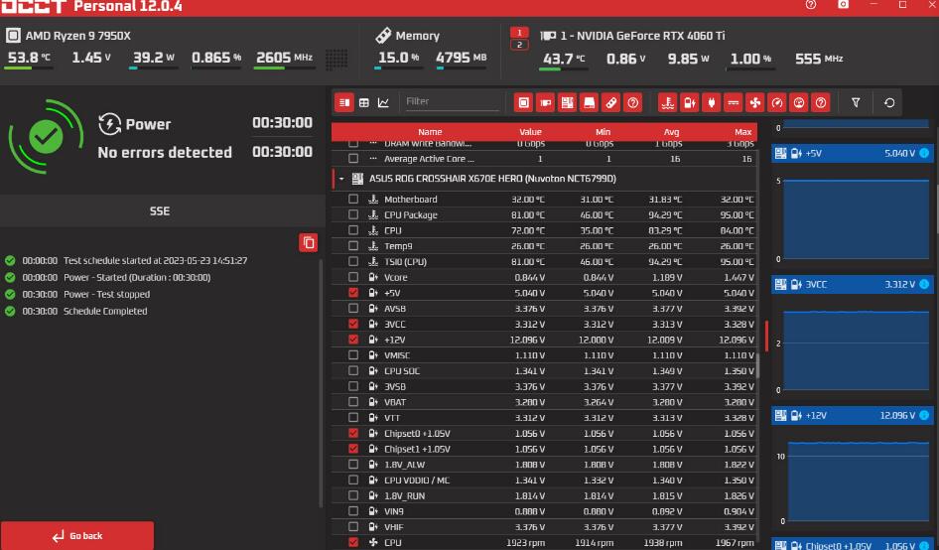
Task: Click the 3VCC graph header bar
Action: coord(853,285)
